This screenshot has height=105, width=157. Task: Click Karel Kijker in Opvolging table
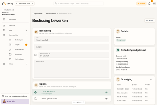121,101
